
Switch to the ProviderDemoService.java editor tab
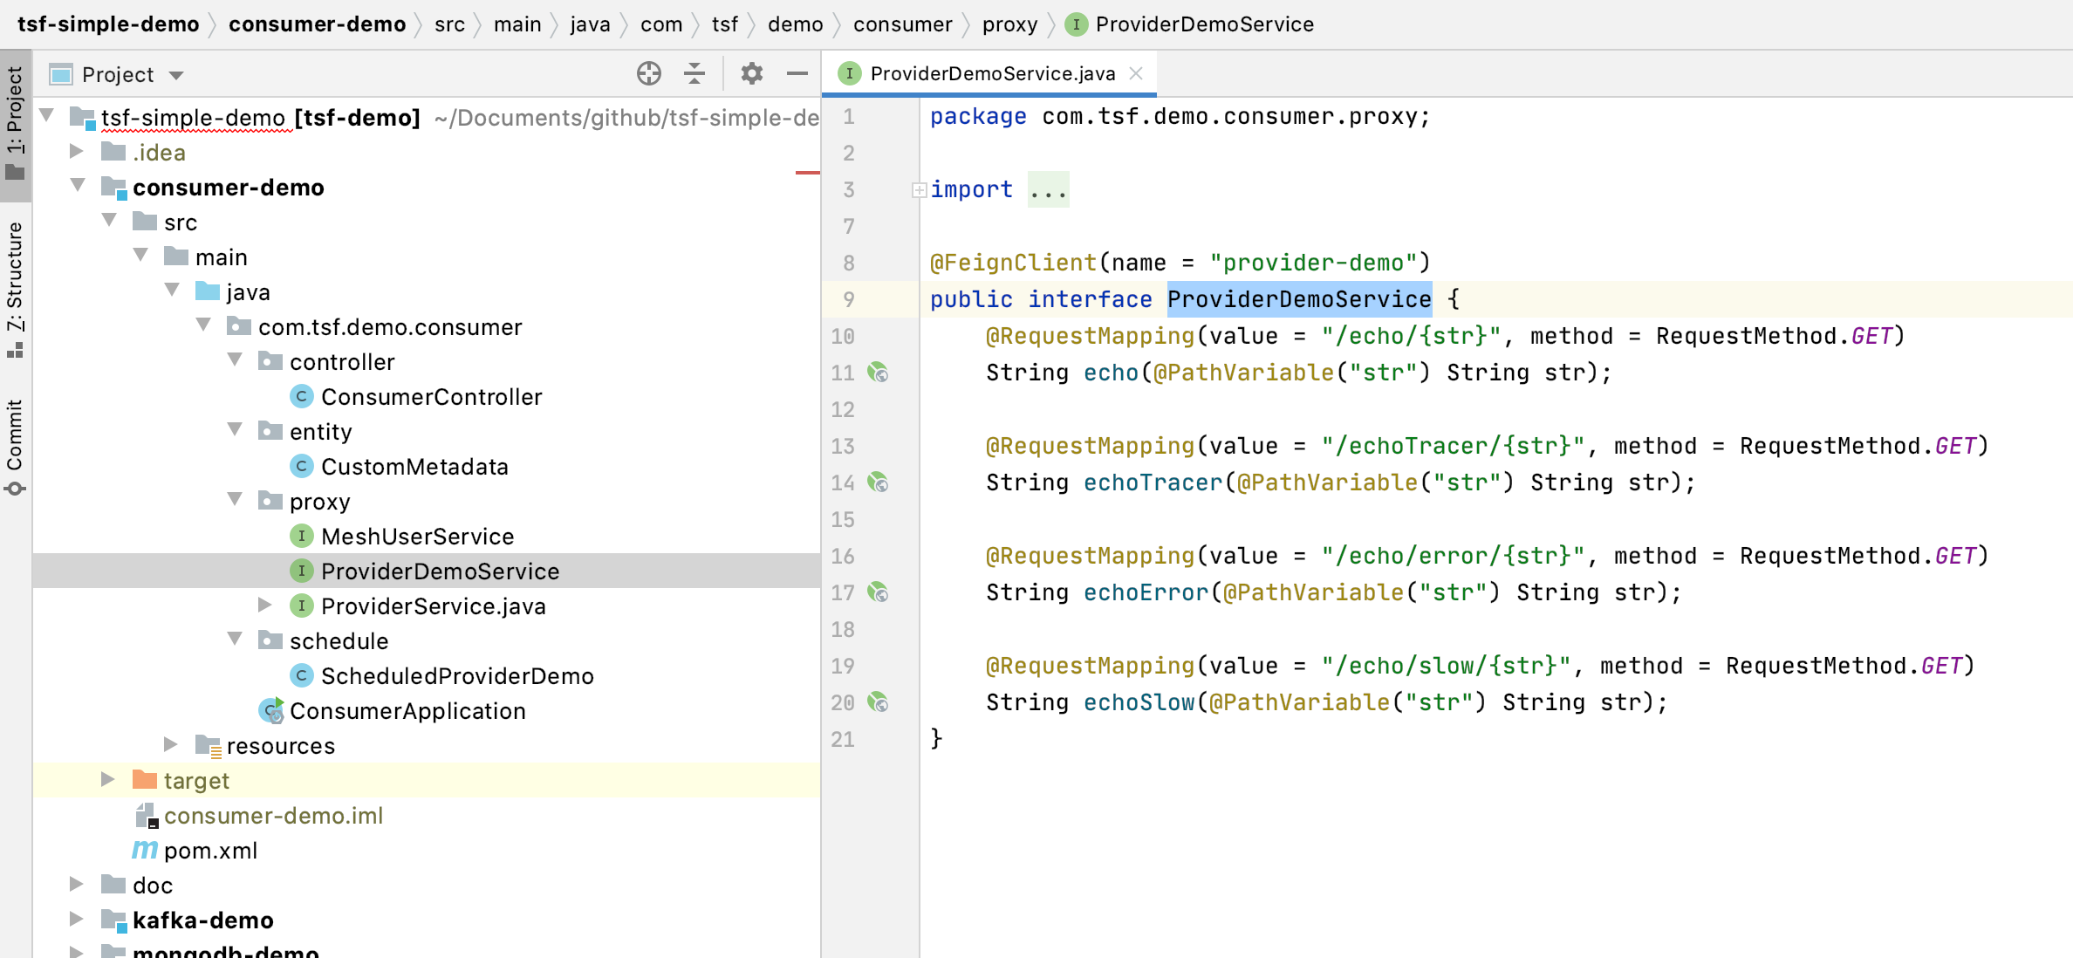[990, 73]
